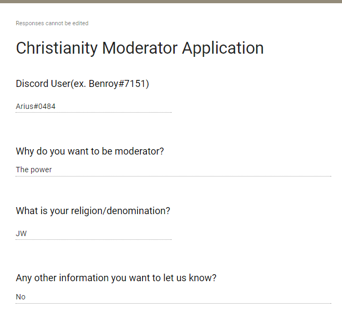Click the word "Application" in the form title
342x330 pixels.
pos(222,48)
